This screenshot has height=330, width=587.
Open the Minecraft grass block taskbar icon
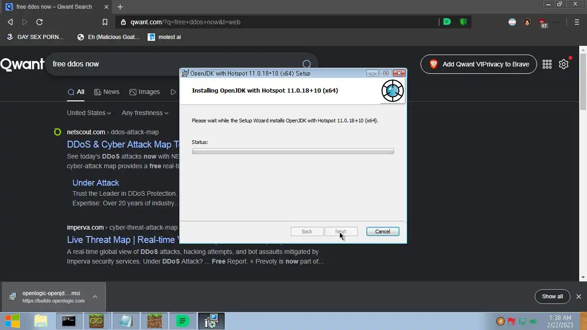click(x=154, y=321)
